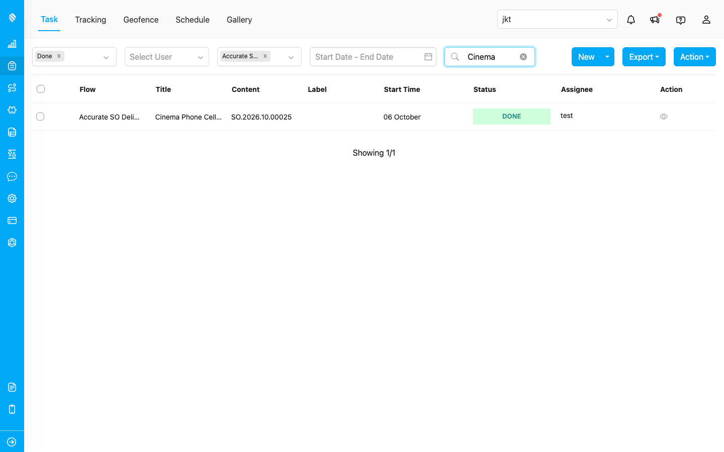Screen dimensions: 724x452
Task: Open the Action dropdown menu
Action: click(x=695, y=57)
